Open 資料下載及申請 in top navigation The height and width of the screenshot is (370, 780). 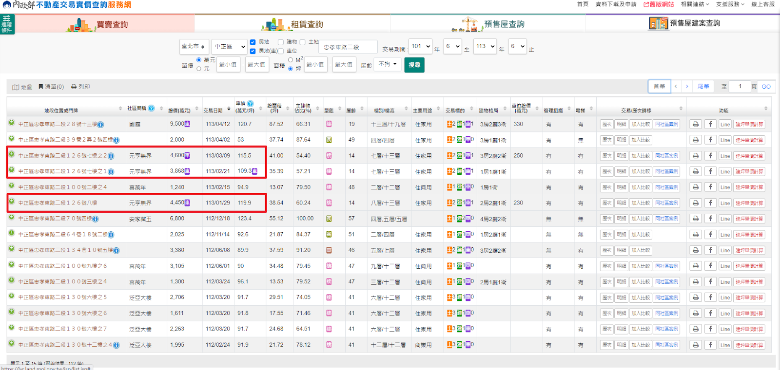616,4
